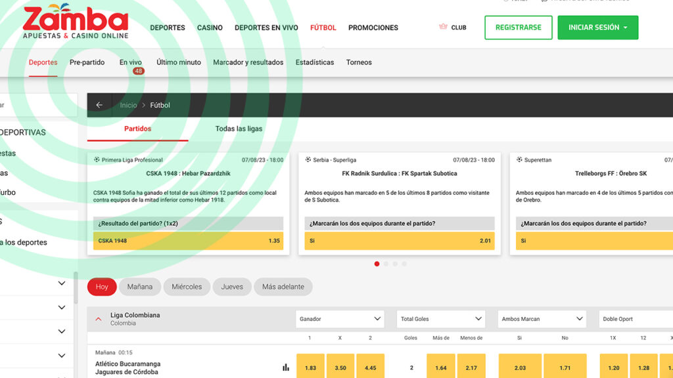Select the Miércoles day filter
The width and height of the screenshot is (673, 378).
(187, 287)
